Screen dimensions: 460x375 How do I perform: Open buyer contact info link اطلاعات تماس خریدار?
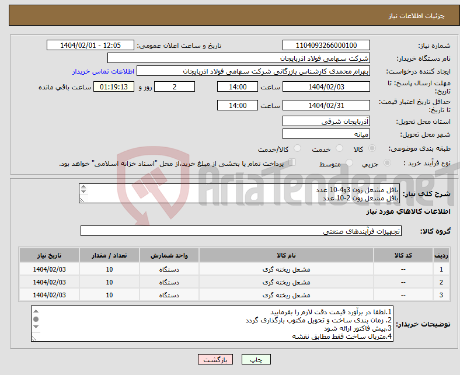coord(103,71)
